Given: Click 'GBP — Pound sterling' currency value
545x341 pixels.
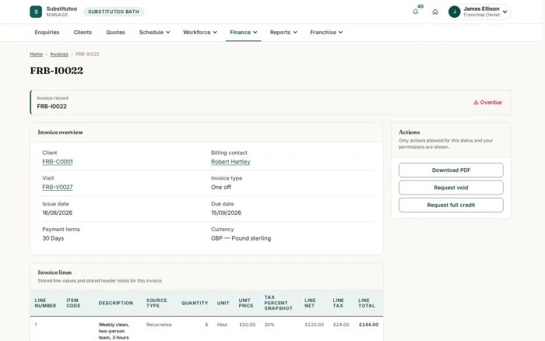Looking at the screenshot, I should point(241,238).
